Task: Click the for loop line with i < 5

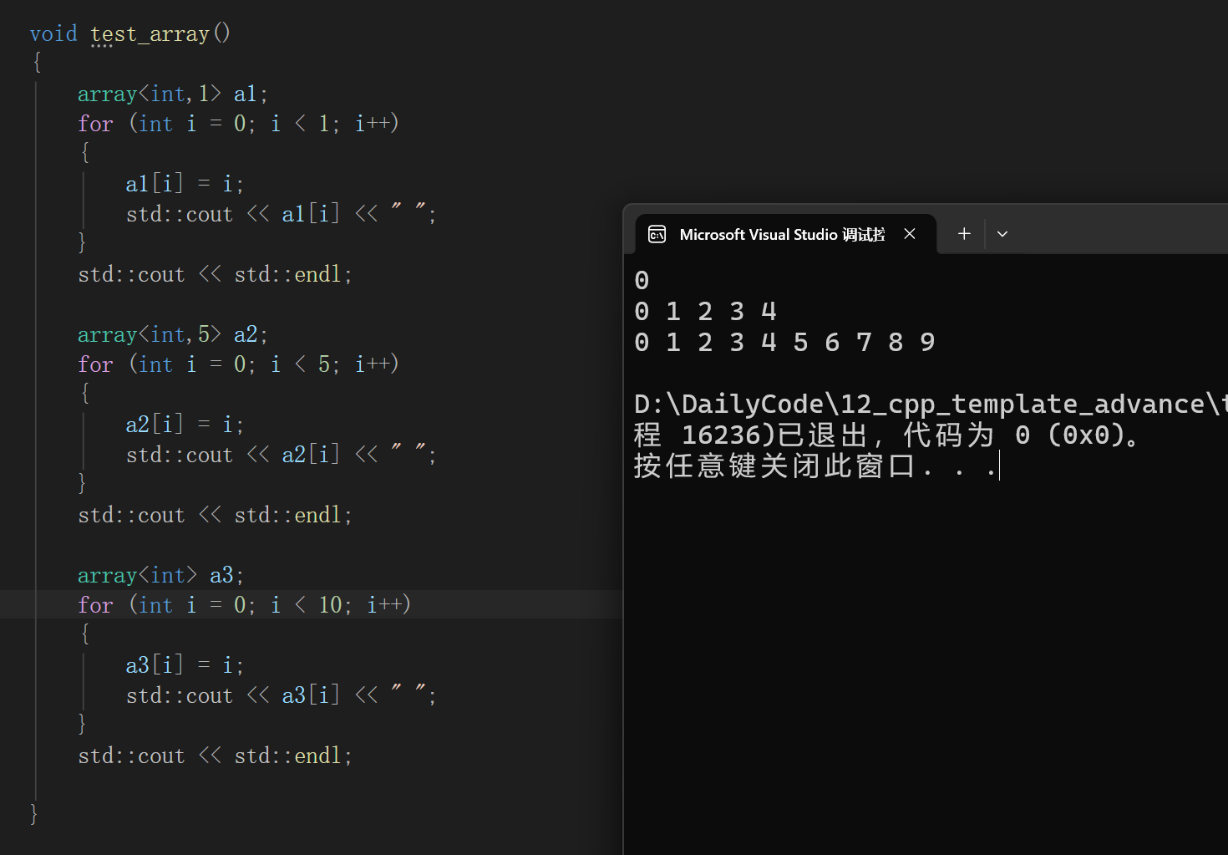Action: pos(238,364)
